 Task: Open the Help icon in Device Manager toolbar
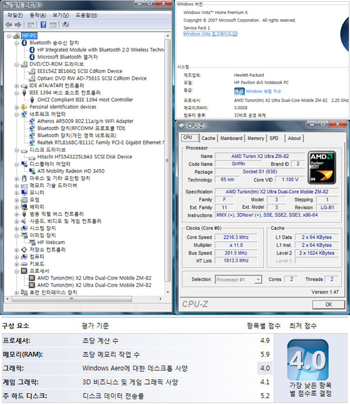point(43,25)
